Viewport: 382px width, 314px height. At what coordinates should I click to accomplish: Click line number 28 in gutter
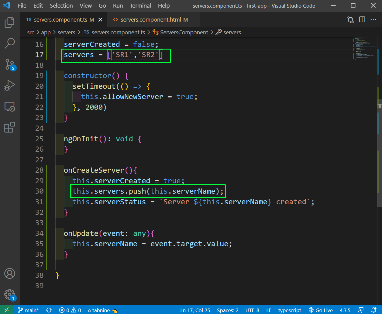coord(40,170)
